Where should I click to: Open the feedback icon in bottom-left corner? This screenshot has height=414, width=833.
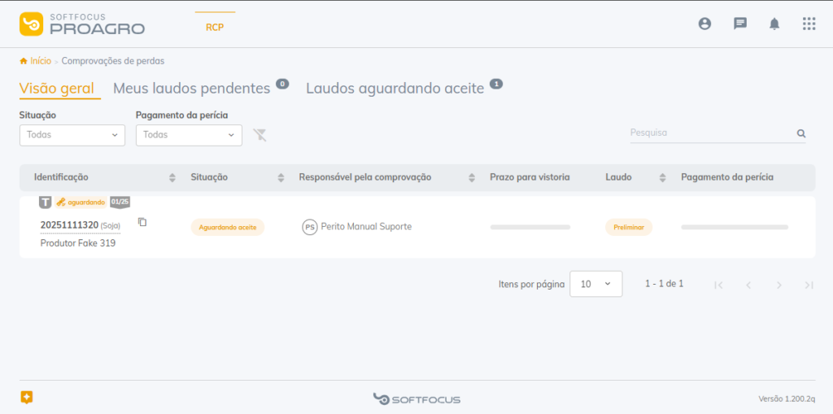[x=27, y=397]
